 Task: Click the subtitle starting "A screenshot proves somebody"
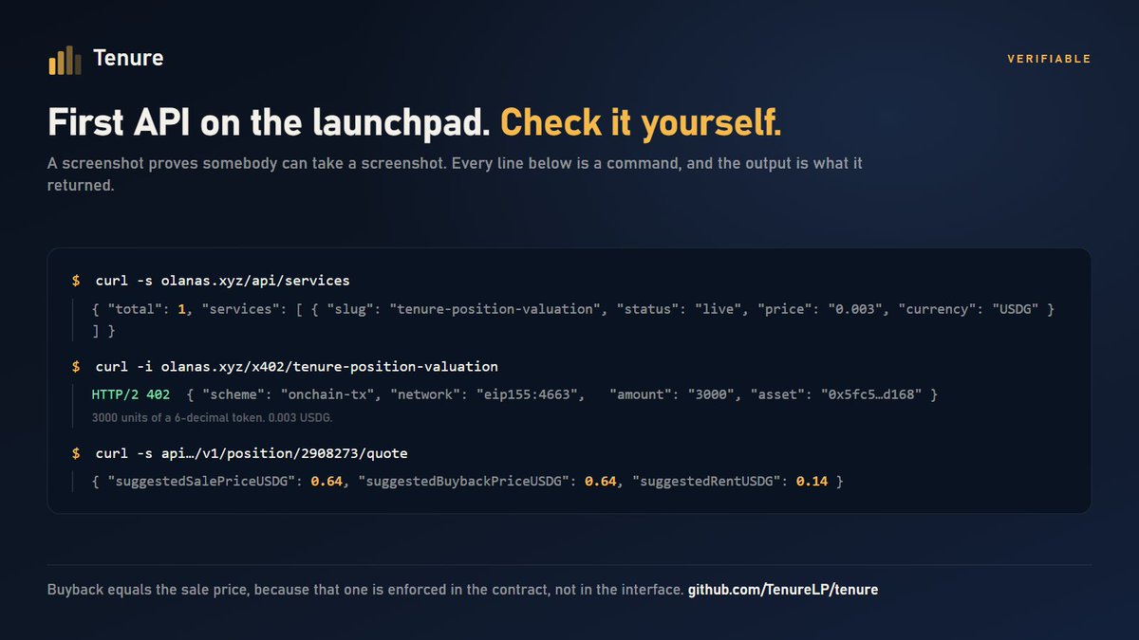(455, 174)
